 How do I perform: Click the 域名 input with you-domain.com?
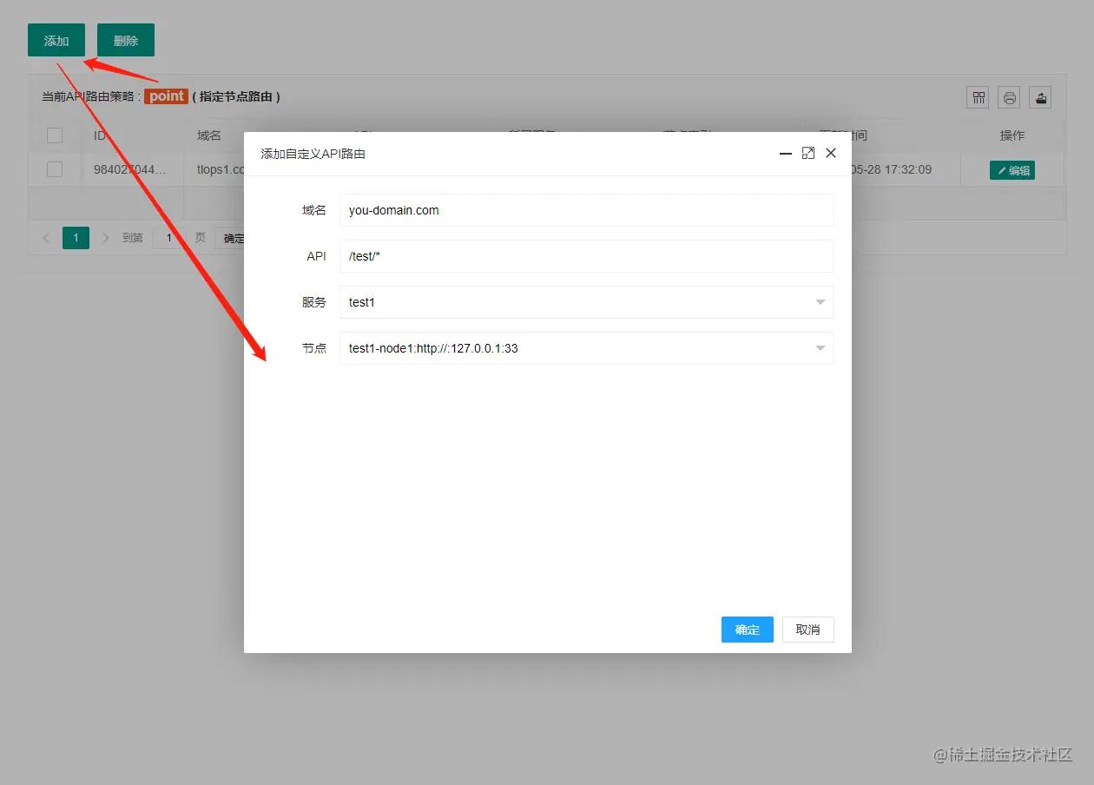pos(587,210)
